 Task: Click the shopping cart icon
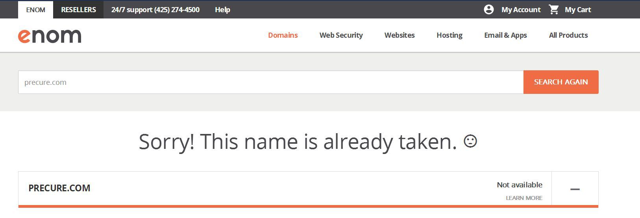(554, 9)
